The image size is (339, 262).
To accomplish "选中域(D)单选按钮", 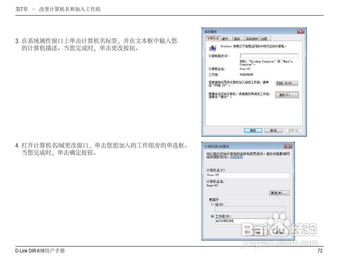I will pos(212,205).
